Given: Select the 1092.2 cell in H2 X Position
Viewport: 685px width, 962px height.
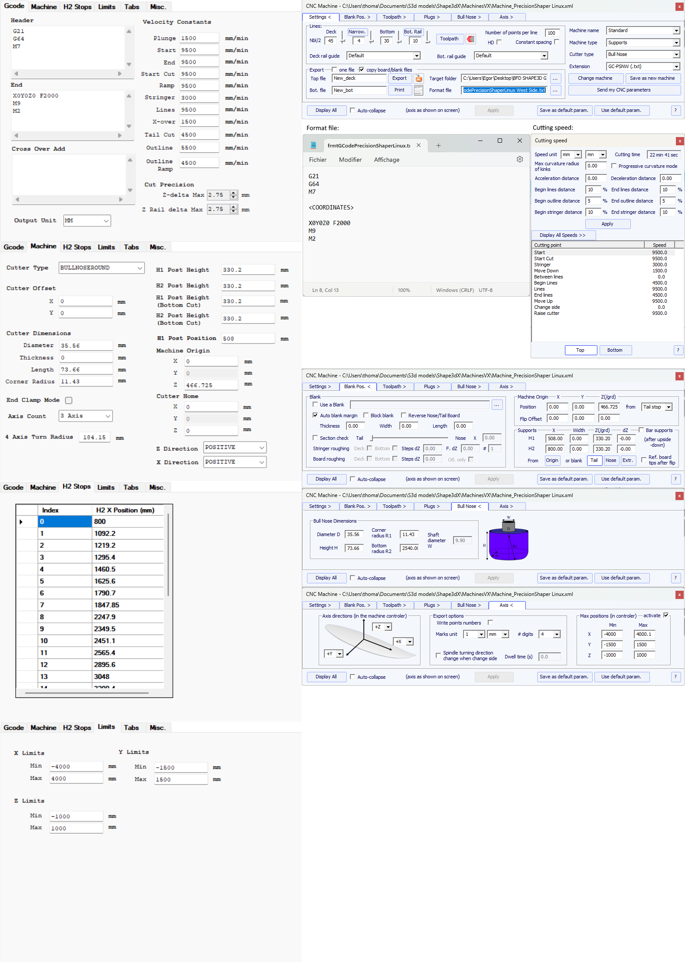Looking at the screenshot, I should coord(128,534).
